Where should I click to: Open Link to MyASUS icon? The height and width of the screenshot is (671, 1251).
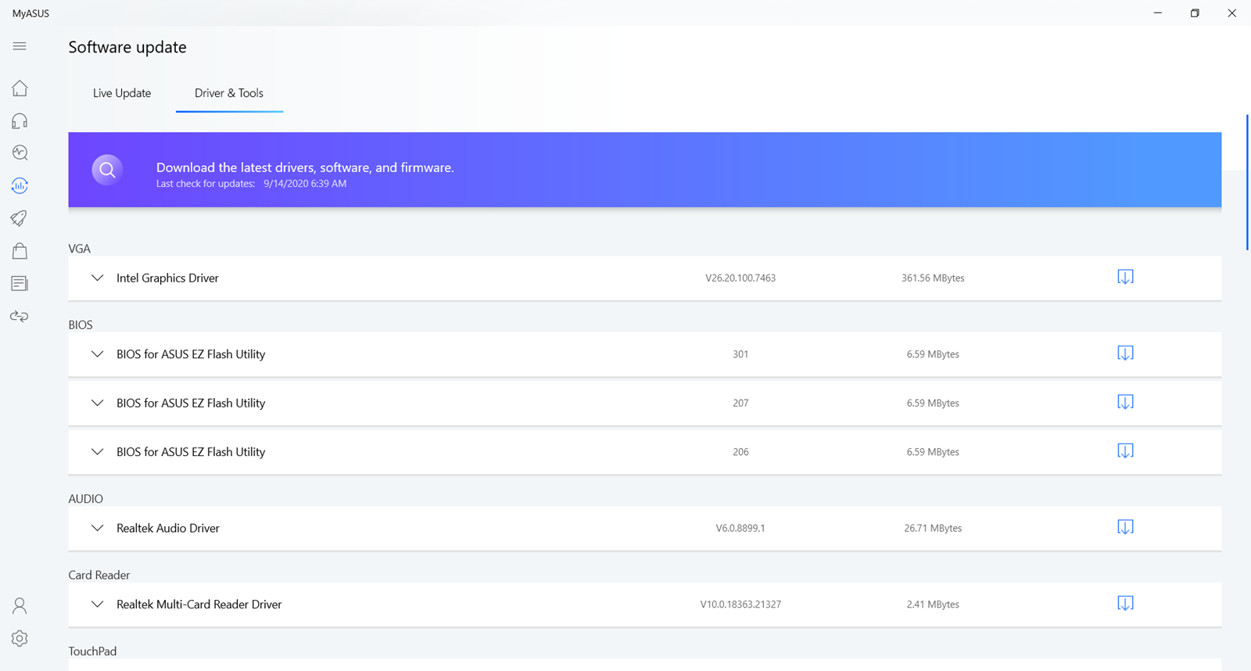[20, 316]
